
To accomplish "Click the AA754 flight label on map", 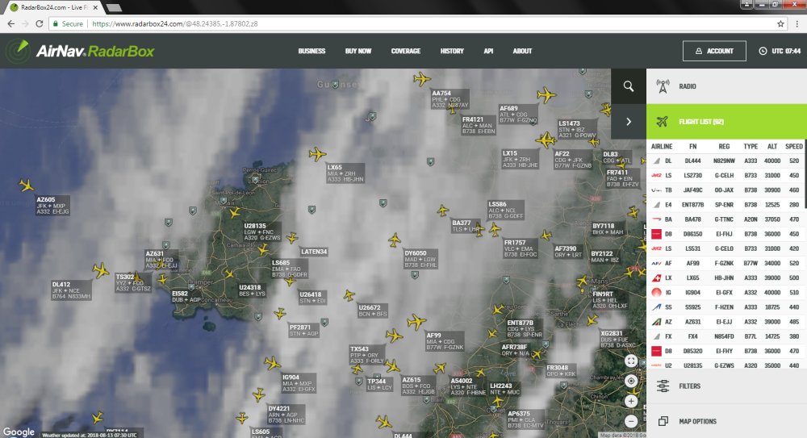I will [x=450, y=99].
